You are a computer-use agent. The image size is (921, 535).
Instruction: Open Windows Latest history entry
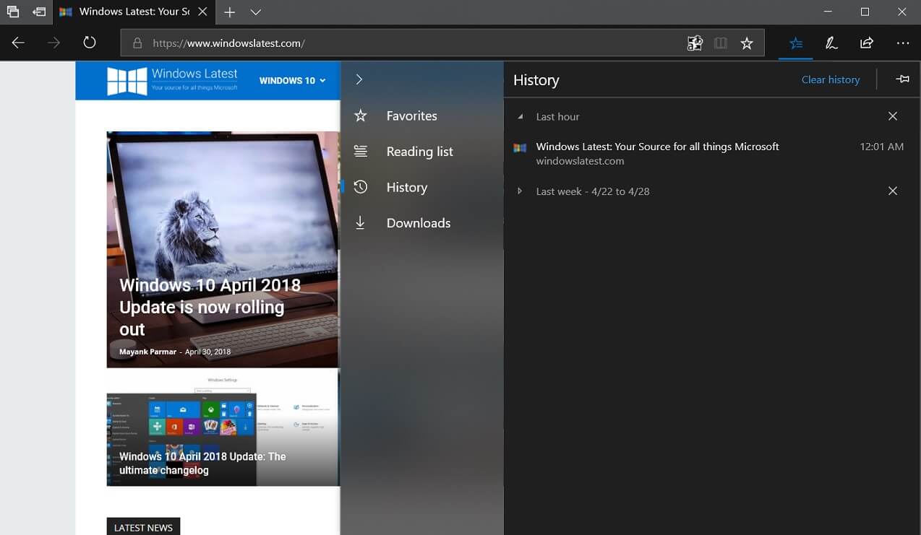[x=711, y=153]
